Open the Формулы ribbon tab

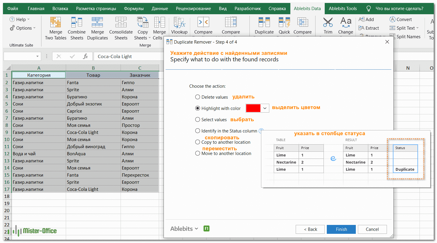click(x=134, y=9)
